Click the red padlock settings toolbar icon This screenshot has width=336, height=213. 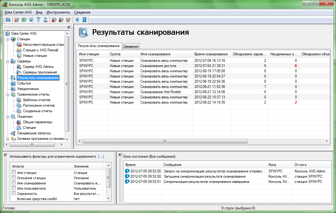pos(54,20)
